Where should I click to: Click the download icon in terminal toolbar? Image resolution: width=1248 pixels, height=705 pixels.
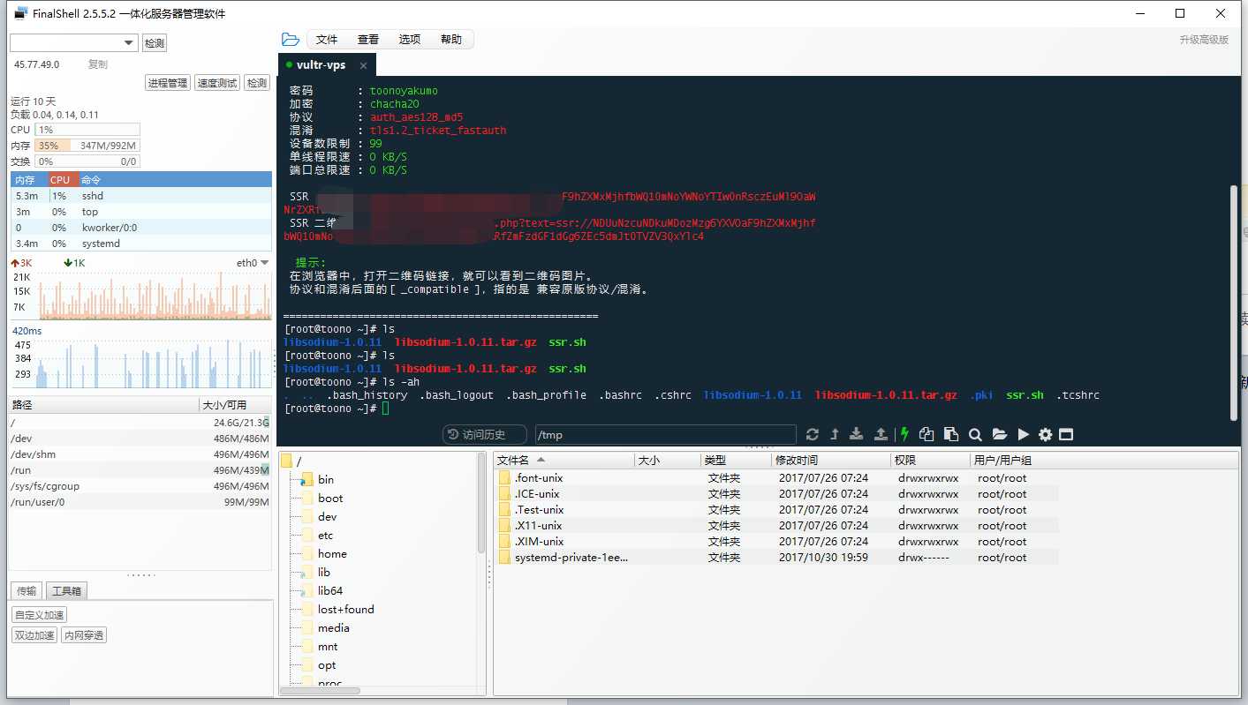coord(856,434)
